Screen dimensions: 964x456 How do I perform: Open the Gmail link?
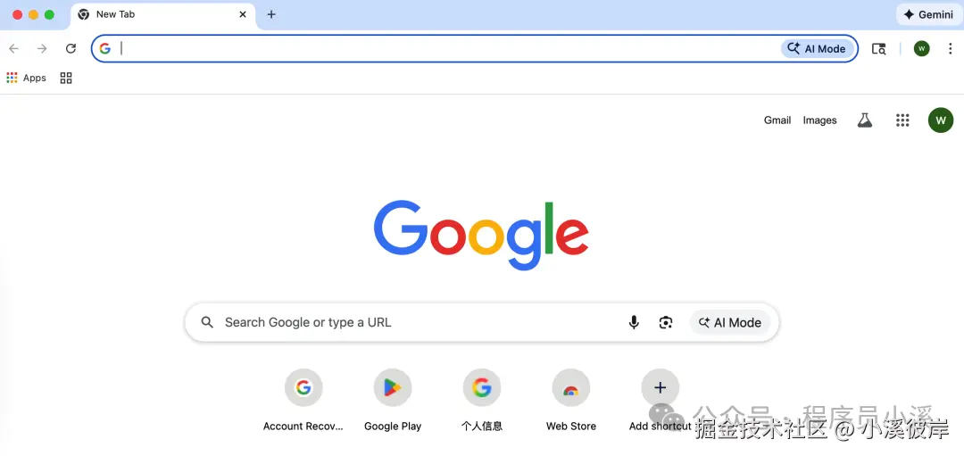pos(777,120)
